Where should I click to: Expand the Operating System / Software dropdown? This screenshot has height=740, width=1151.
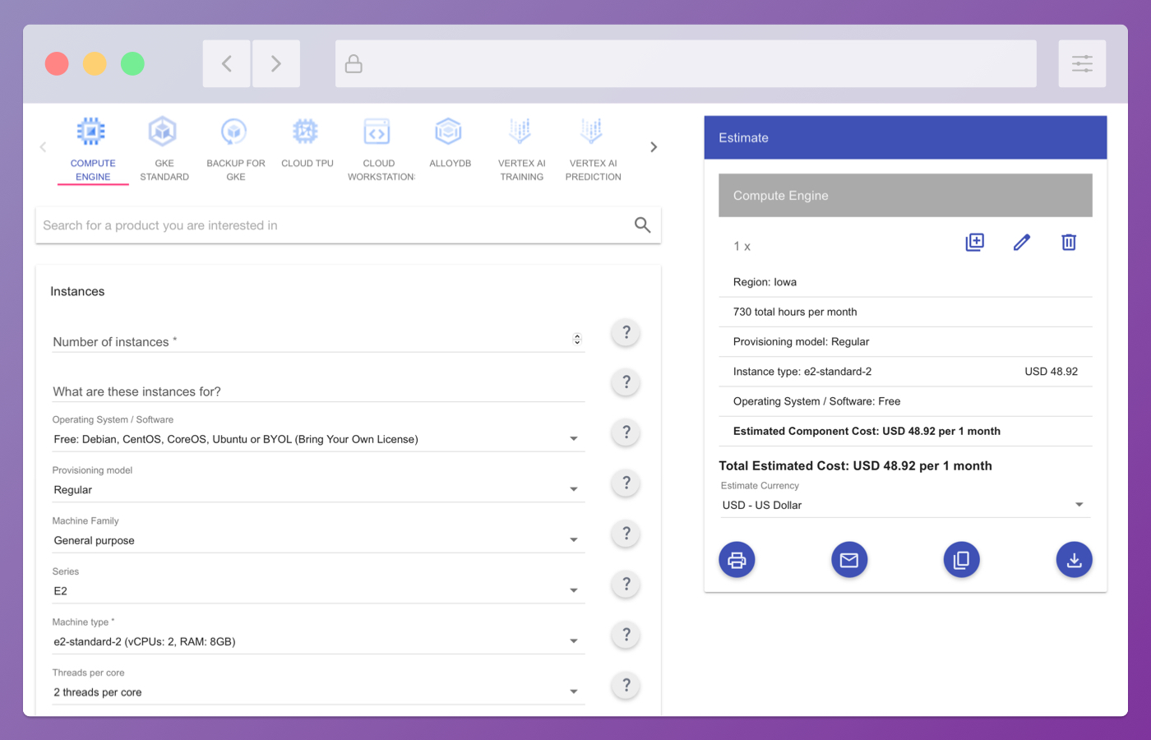[318, 439]
